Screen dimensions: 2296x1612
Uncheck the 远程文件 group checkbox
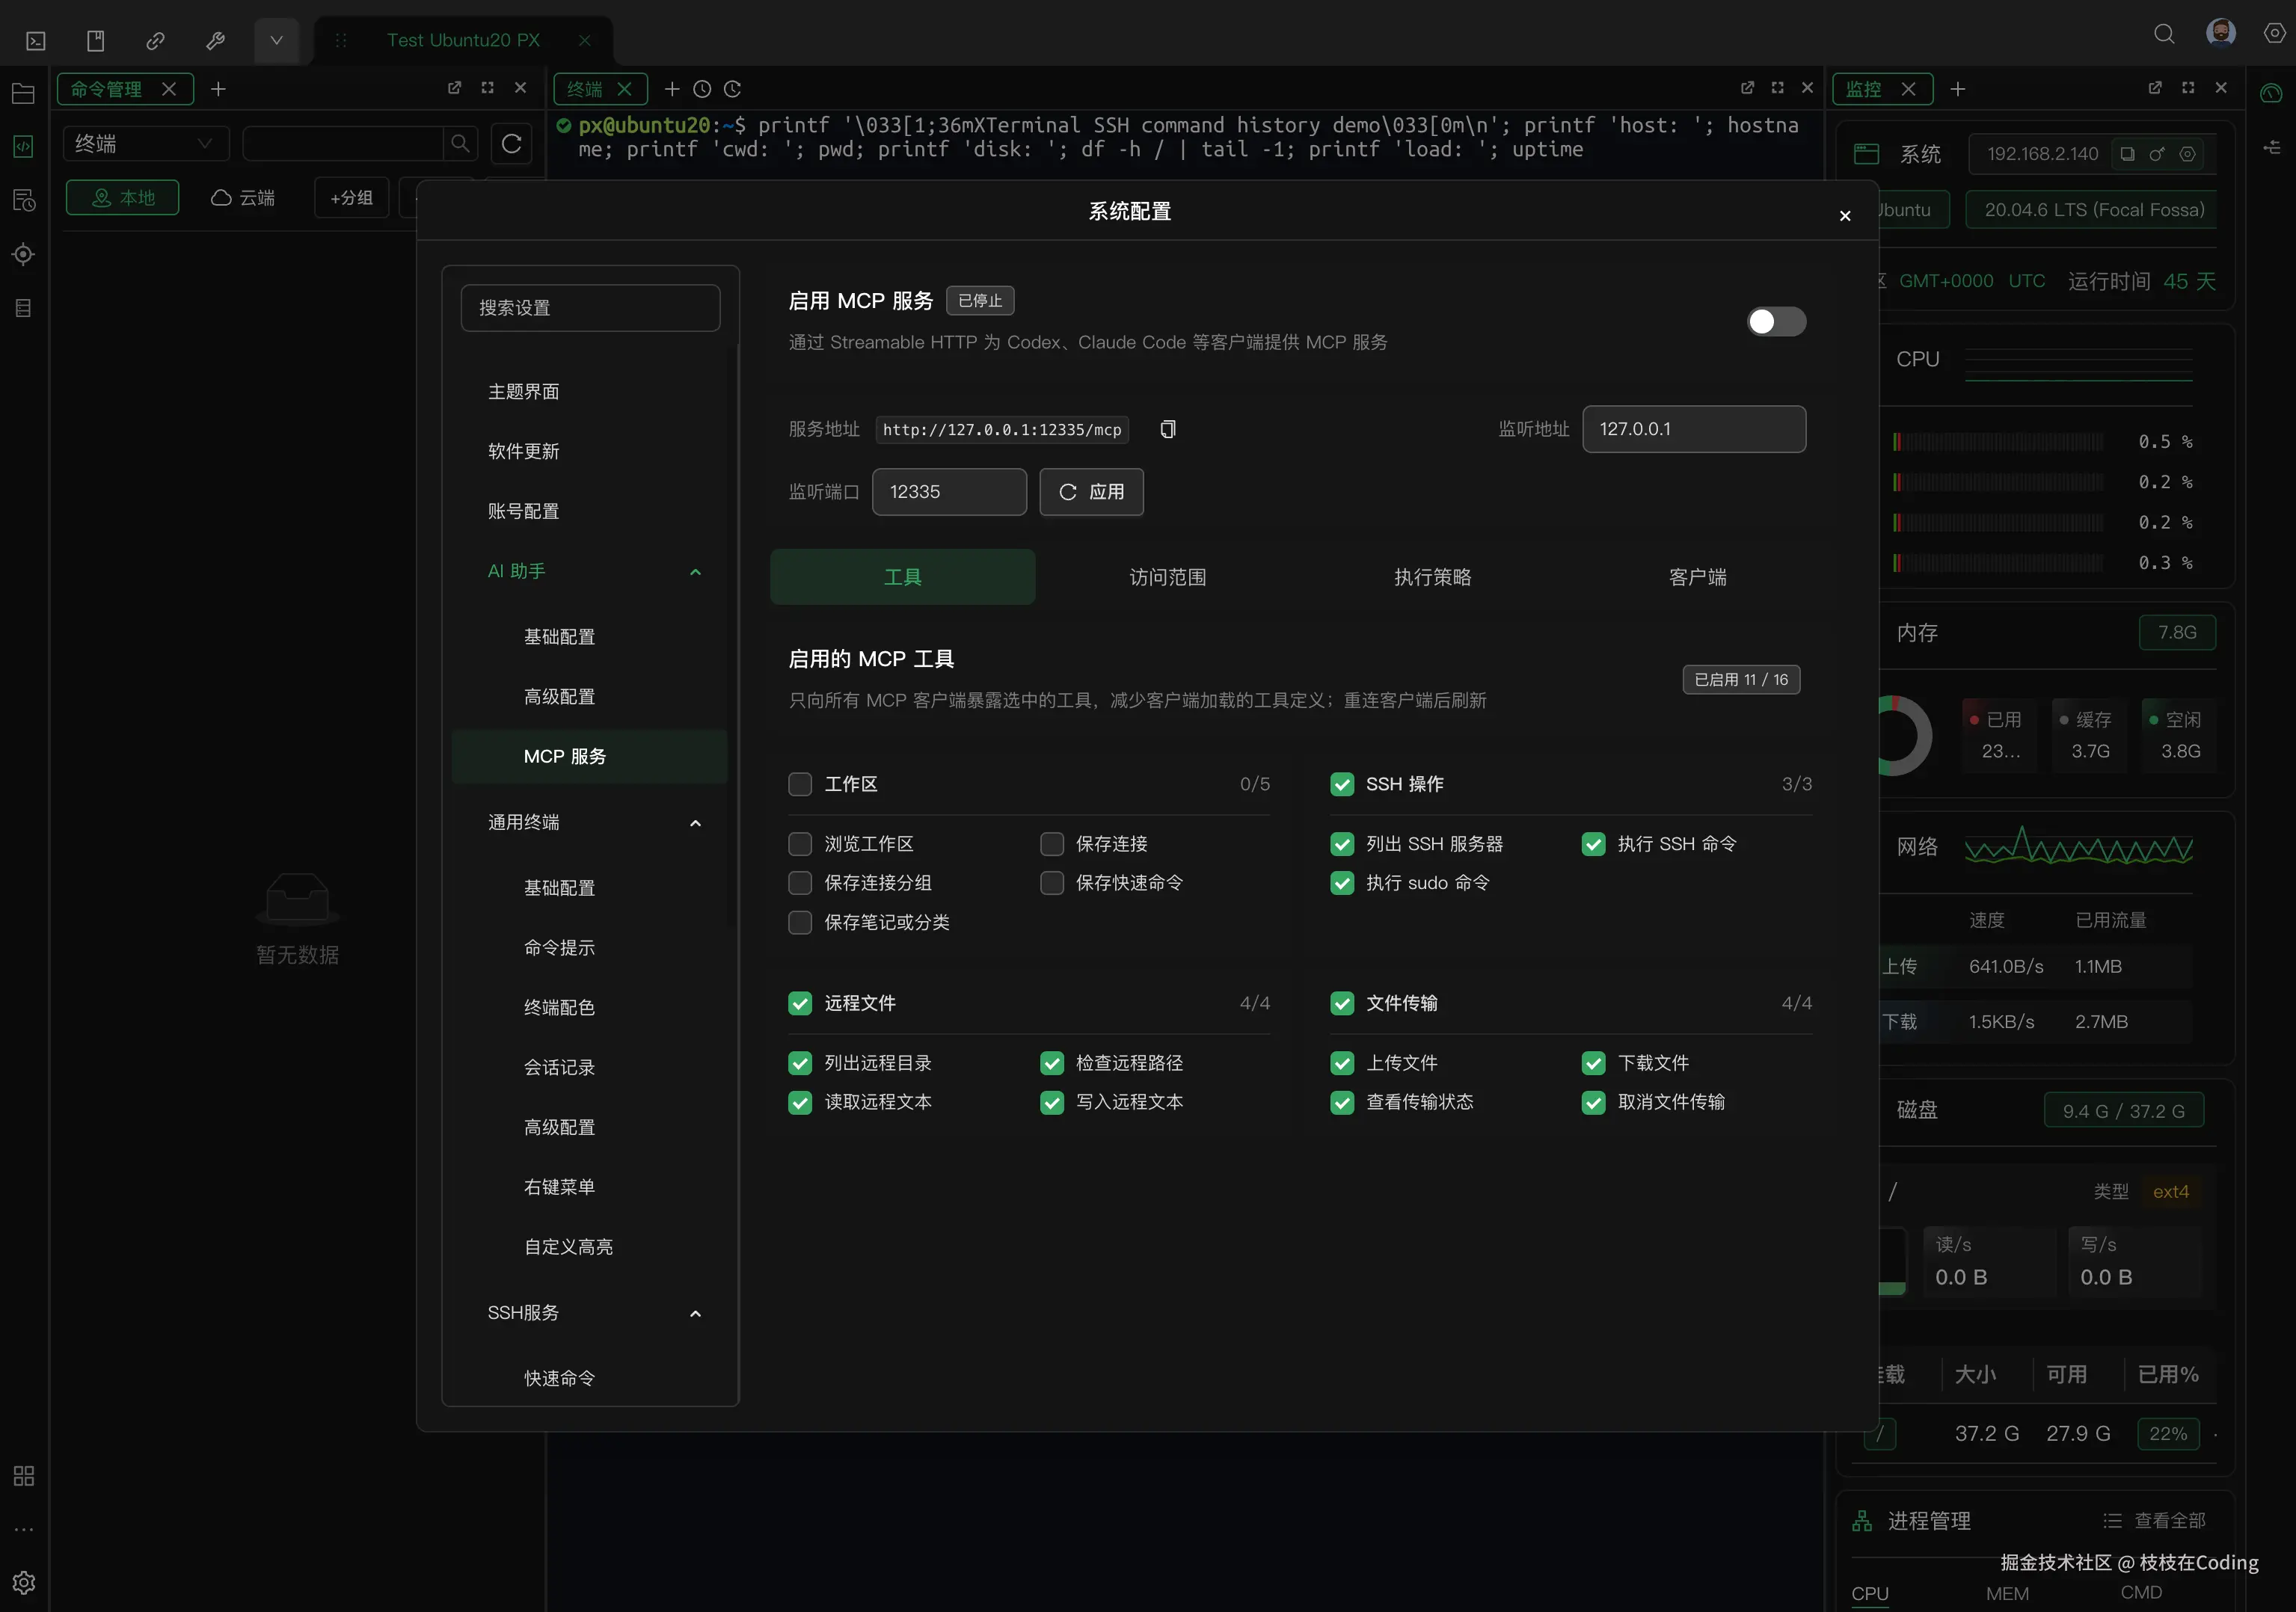(x=800, y=1003)
